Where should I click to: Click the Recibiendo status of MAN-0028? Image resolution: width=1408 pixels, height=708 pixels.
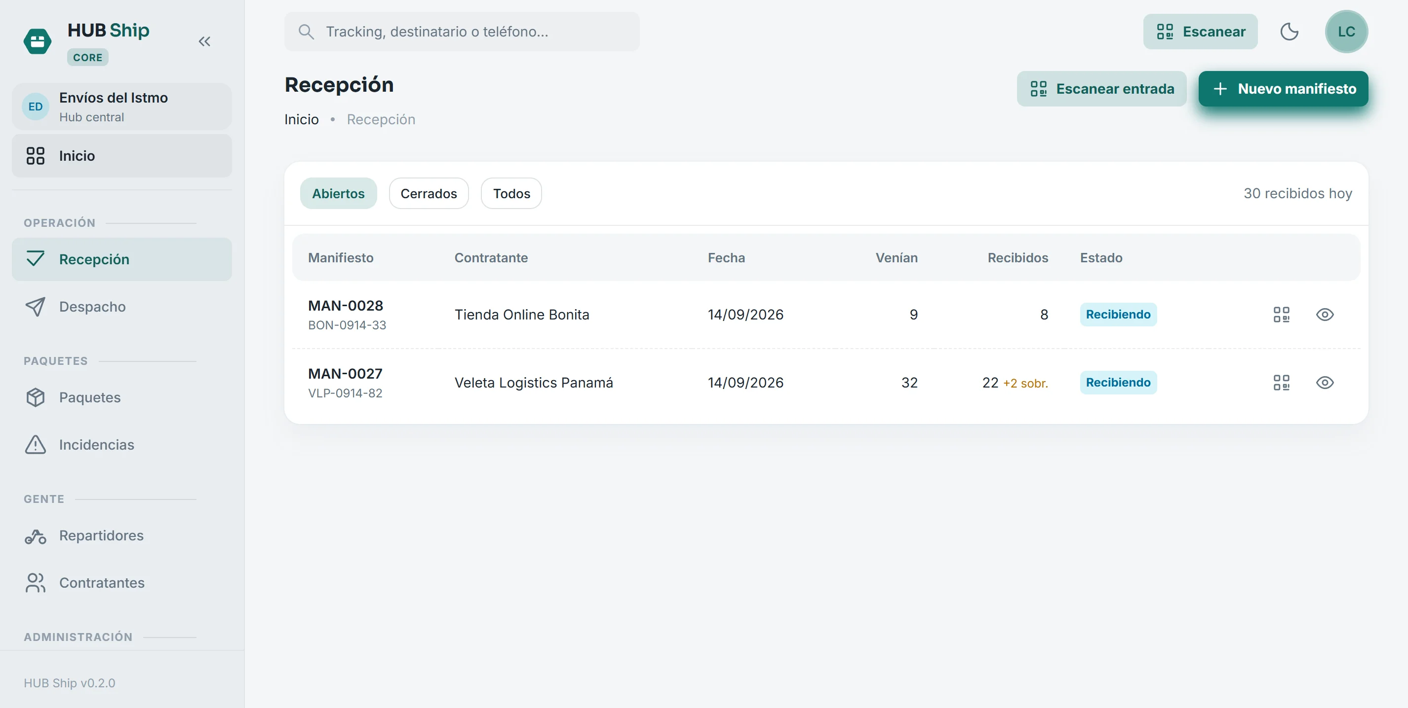click(1118, 315)
